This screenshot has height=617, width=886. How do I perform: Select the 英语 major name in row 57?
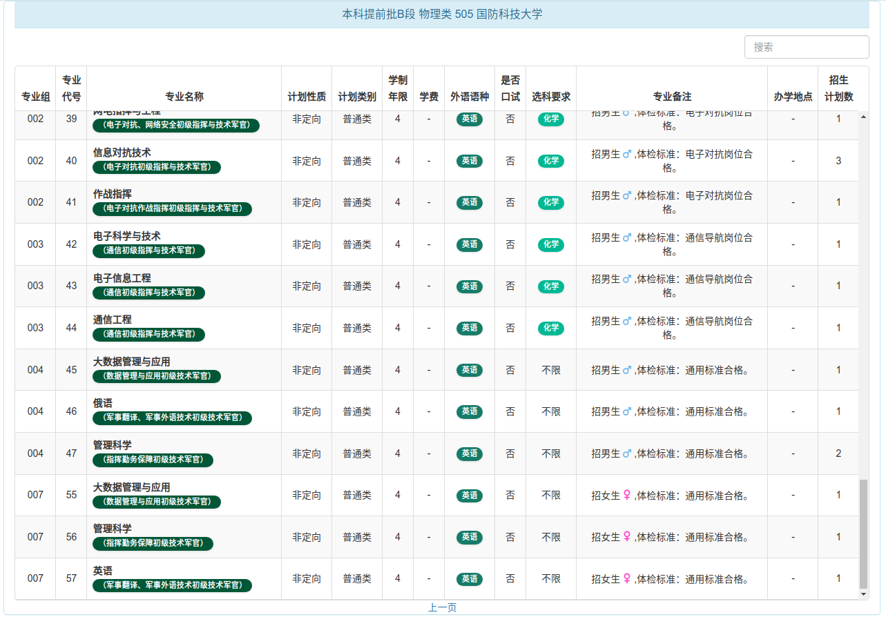coord(103,571)
